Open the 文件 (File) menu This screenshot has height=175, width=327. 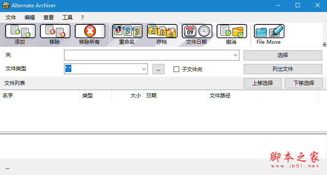(11, 18)
